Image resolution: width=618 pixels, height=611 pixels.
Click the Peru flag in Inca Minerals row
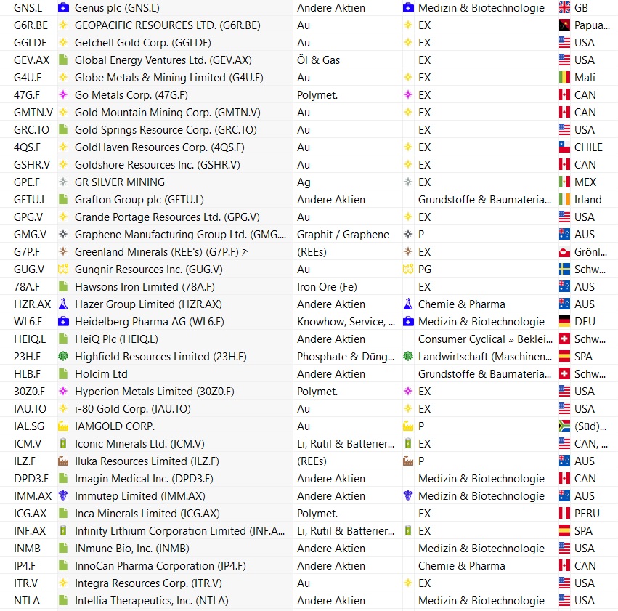click(x=564, y=513)
